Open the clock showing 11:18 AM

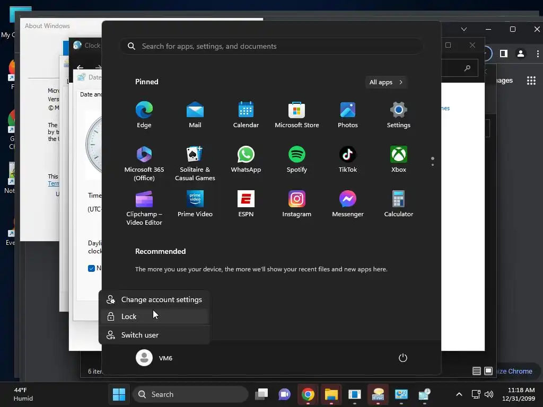click(519, 394)
